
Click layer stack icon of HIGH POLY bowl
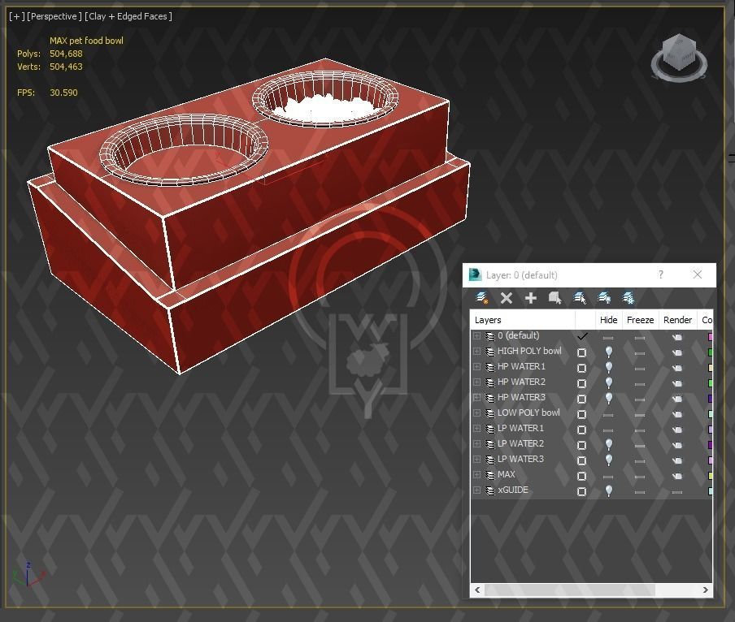[x=489, y=352]
